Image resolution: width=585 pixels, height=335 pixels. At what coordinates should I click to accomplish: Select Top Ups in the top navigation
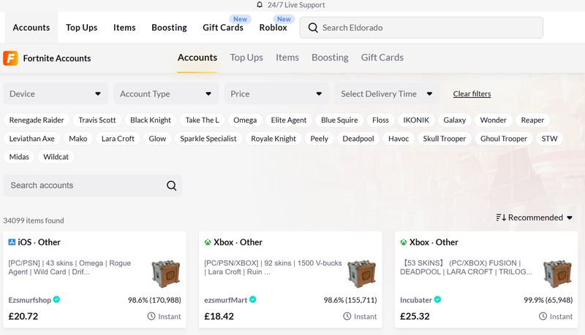tap(82, 28)
